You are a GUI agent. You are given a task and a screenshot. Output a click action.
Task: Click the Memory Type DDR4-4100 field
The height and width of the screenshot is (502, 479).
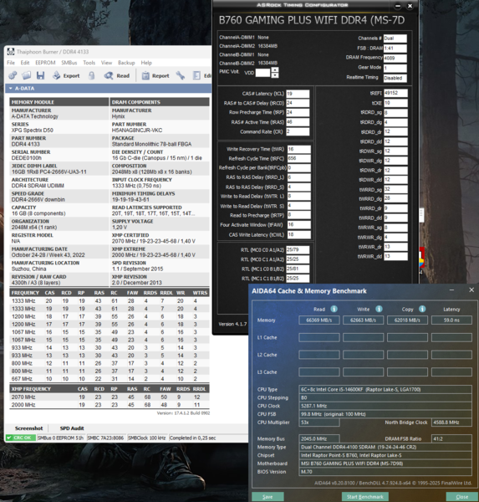coord(385,447)
